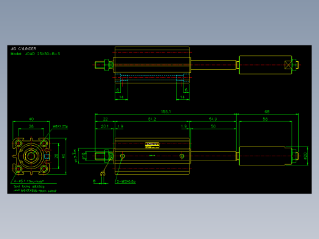Click the crossed square wrench flat symbol
The height and width of the screenshot is (239, 319).
[288, 65]
